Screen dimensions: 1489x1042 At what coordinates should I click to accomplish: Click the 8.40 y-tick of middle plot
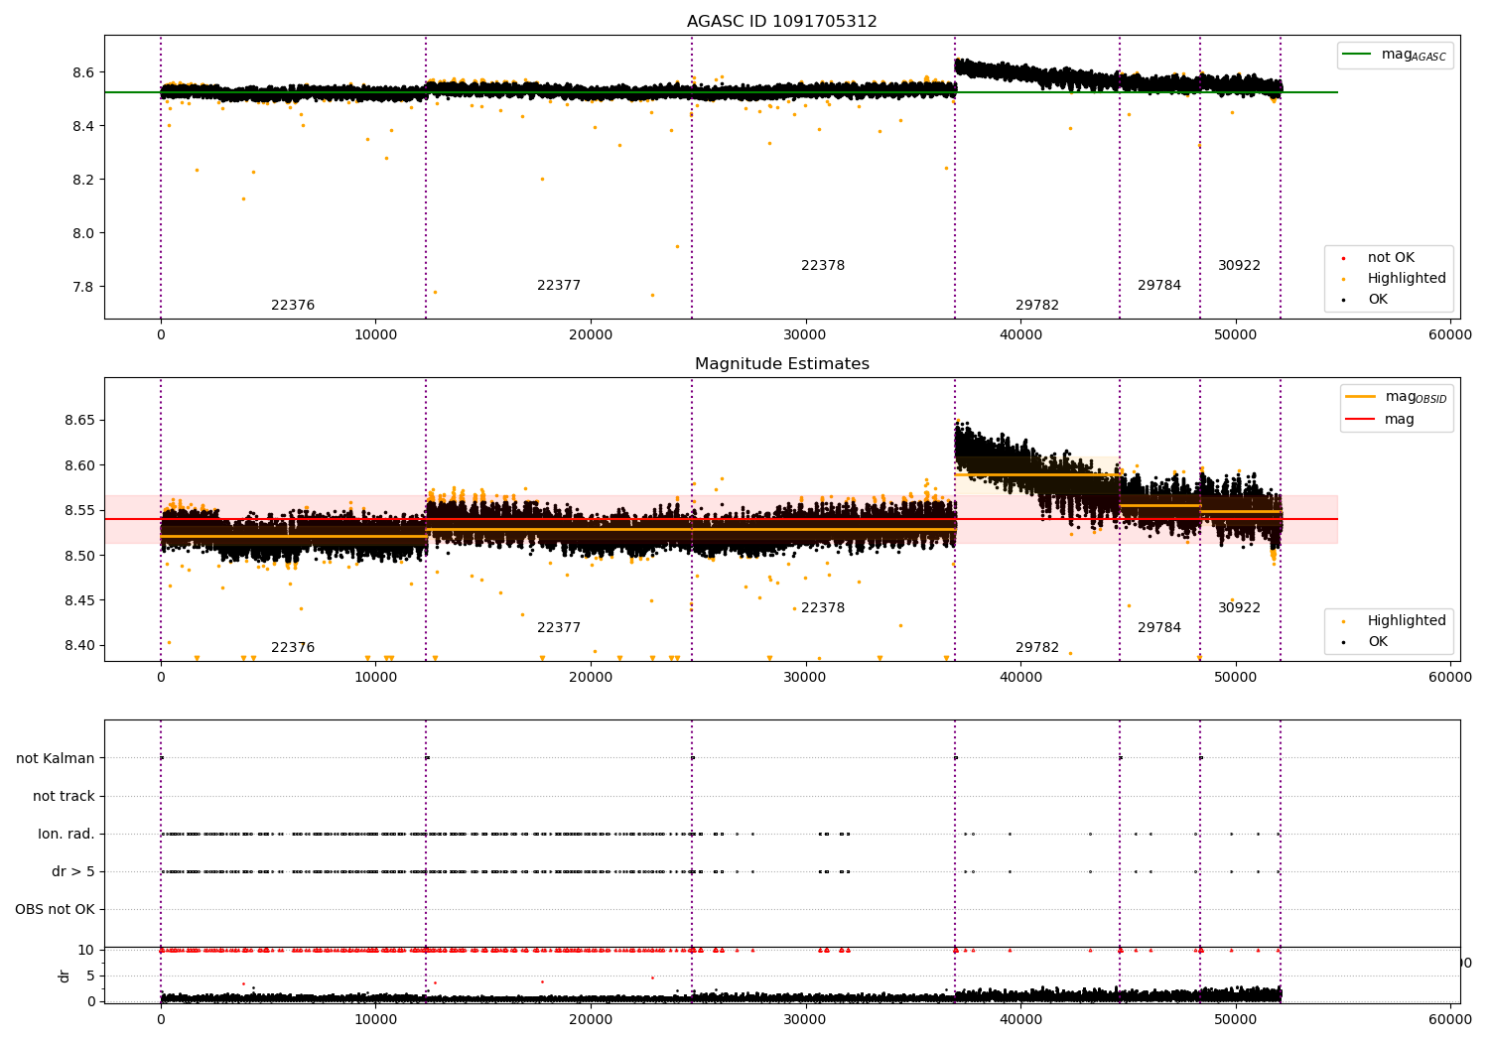pyautogui.click(x=79, y=646)
